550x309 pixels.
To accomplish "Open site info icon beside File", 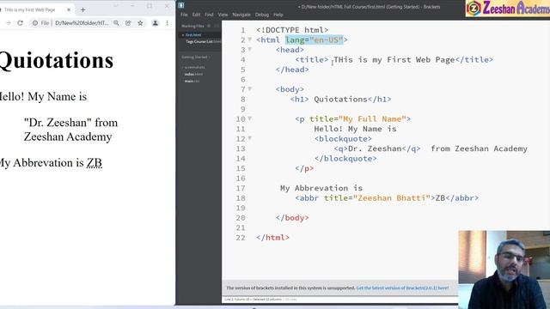I will (x=35, y=23).
